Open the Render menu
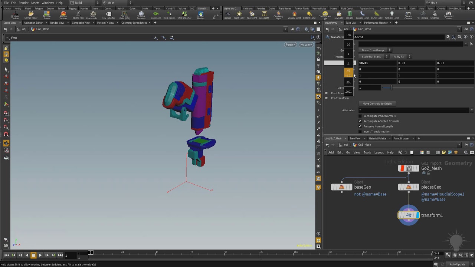 pos(23,3)
